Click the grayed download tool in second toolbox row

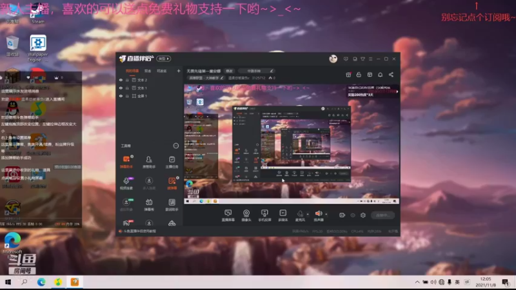(149, 183)
